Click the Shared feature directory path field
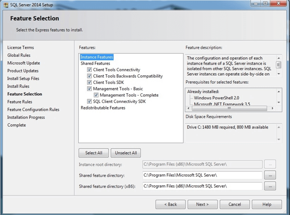The width and height of the screenshot is (290, 215). 202,175
